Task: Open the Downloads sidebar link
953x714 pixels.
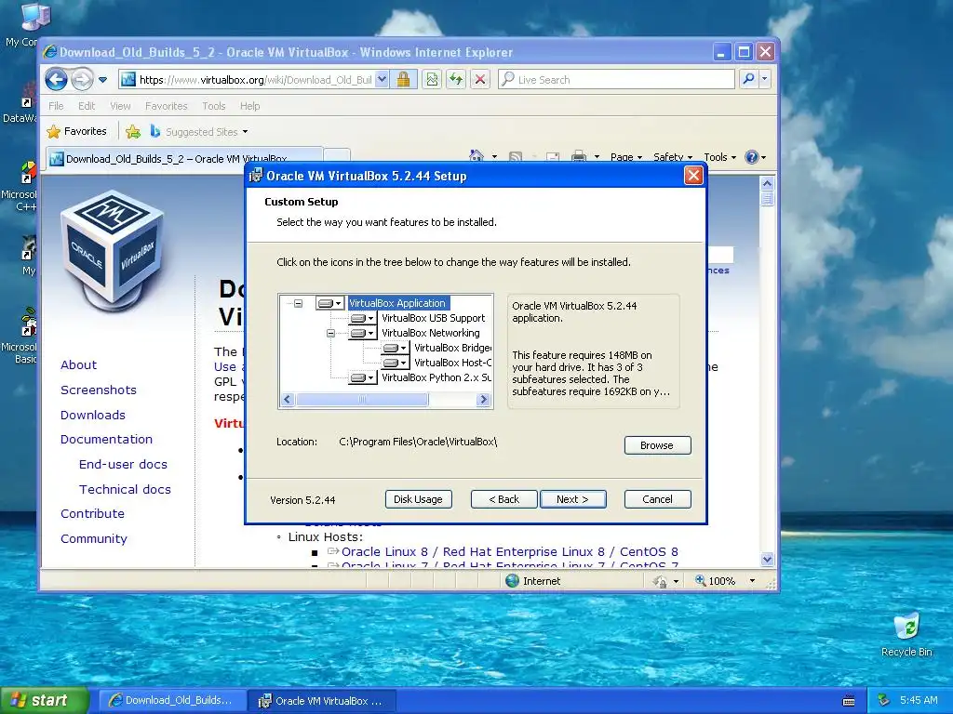Action: pos(93,415)
